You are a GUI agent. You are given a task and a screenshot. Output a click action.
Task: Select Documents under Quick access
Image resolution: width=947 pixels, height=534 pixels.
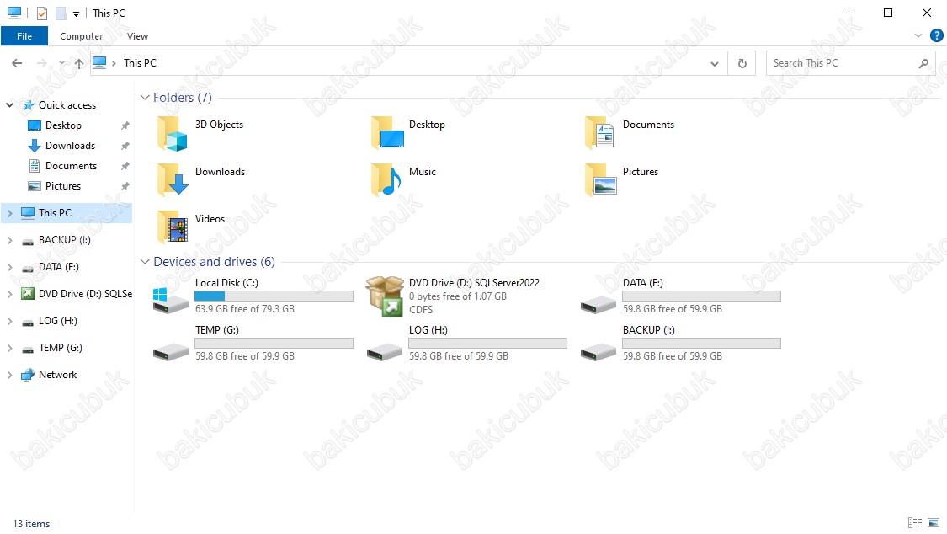71,166
